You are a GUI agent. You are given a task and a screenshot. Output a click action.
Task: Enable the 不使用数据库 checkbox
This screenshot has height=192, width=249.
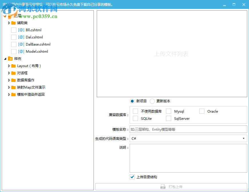(x=135, y=111)
